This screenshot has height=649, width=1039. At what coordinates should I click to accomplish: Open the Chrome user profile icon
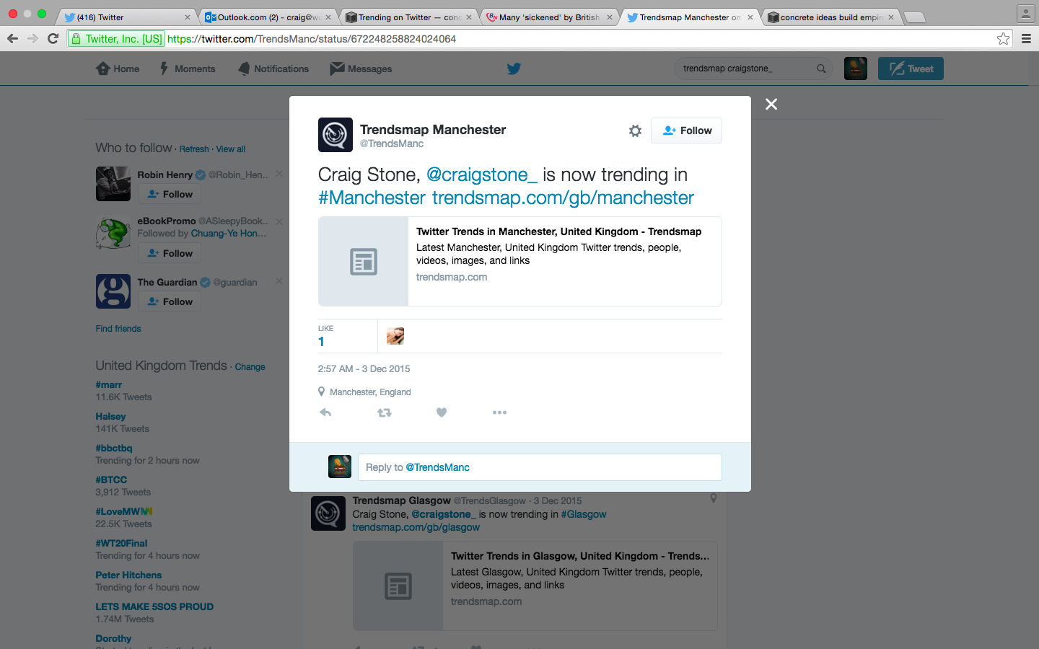pyautogui.click(x=1025, y=13)
